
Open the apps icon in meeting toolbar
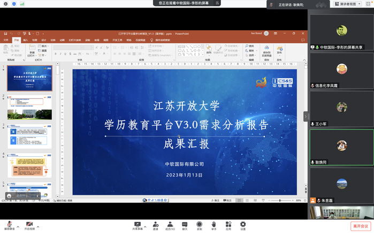pyautogui.click(x=228, y=224)
